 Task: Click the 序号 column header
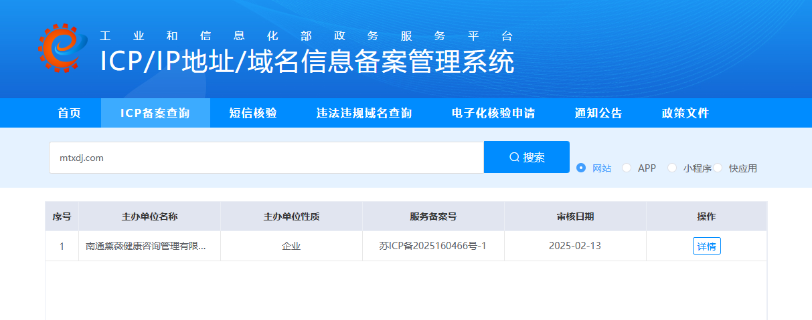(62, 216)
